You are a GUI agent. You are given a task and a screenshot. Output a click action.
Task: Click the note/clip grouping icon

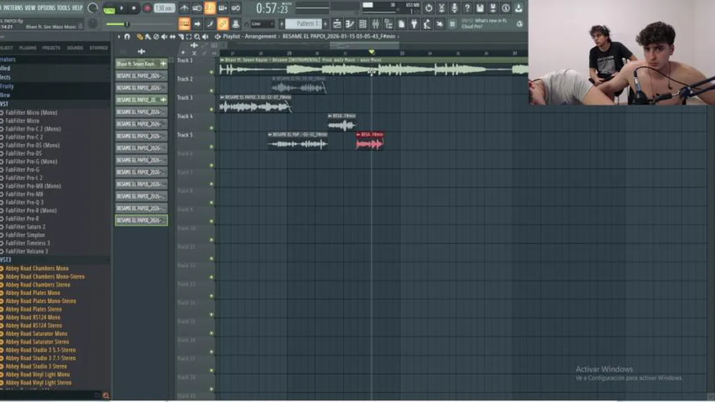point(210,24)
